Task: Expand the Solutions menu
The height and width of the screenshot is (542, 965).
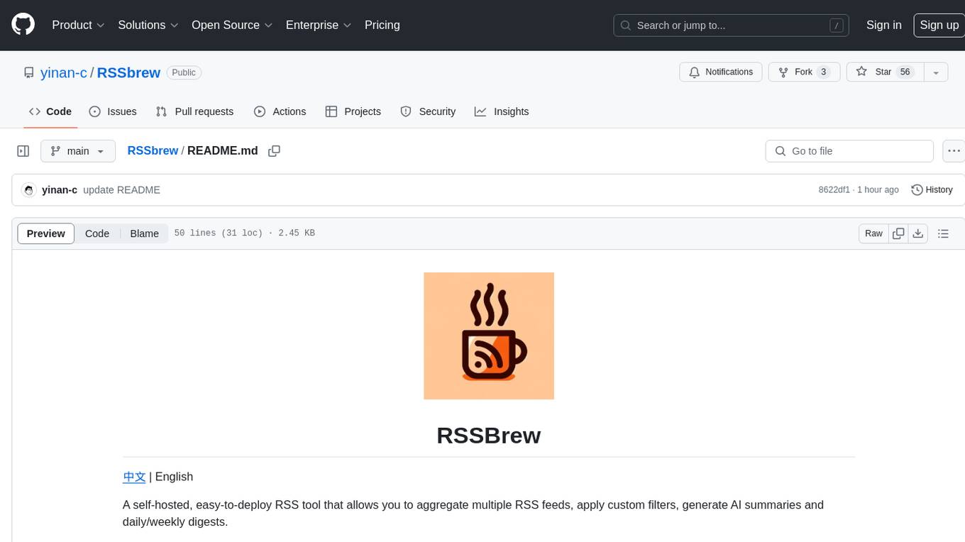Action: coord(148,25)
